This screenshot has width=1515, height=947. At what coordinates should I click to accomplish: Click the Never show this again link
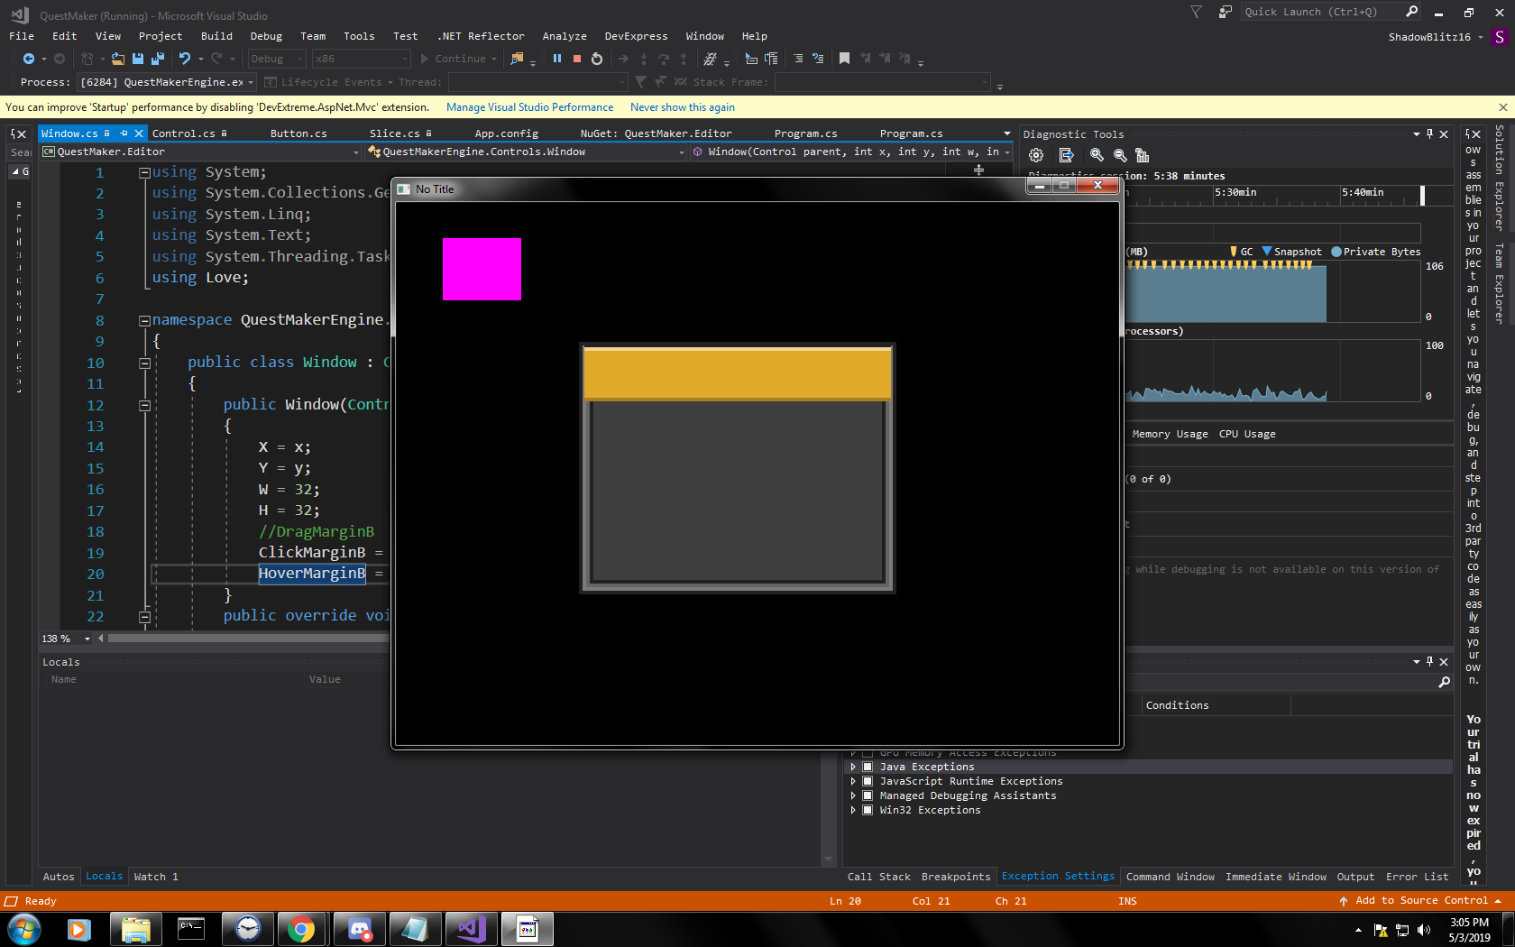pyautogui.click(x=682, y=107)
